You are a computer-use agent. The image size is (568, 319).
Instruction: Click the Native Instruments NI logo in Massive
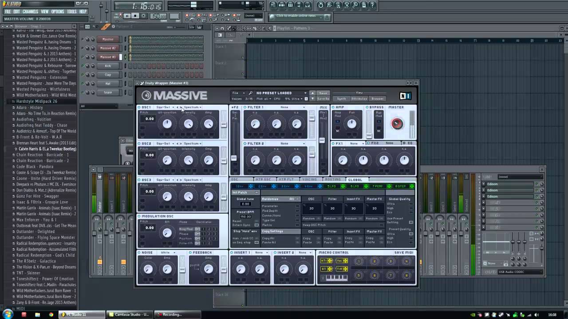click(406, 96)
